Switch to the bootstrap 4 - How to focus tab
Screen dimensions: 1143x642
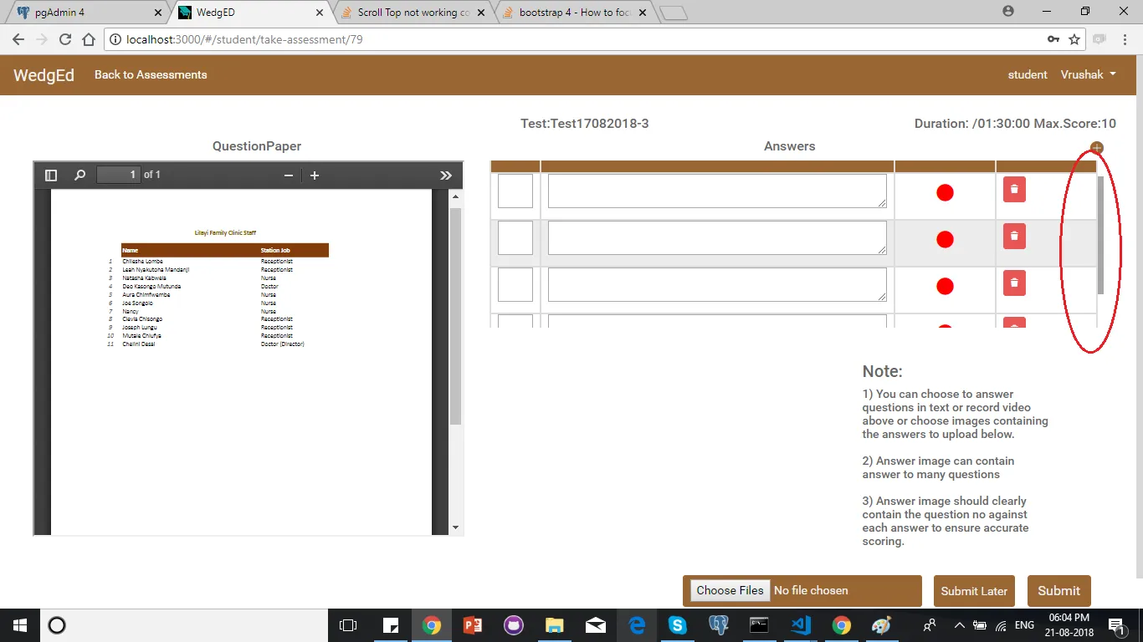click(575, 13)
